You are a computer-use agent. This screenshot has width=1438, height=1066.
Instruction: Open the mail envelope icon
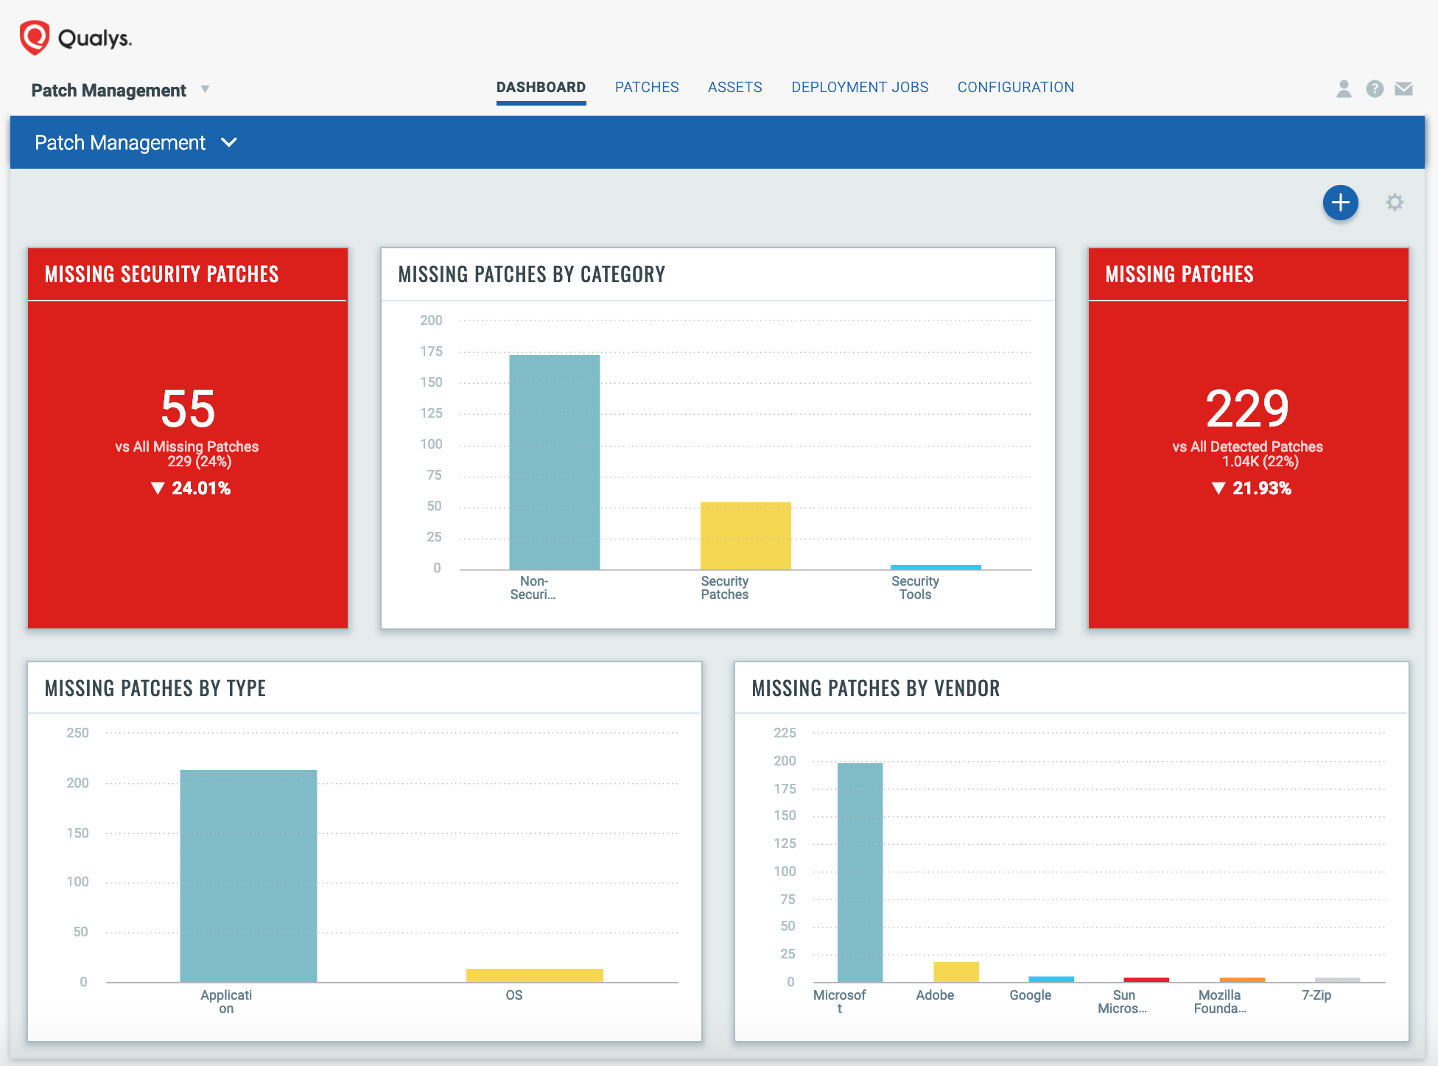(1403, 89)
